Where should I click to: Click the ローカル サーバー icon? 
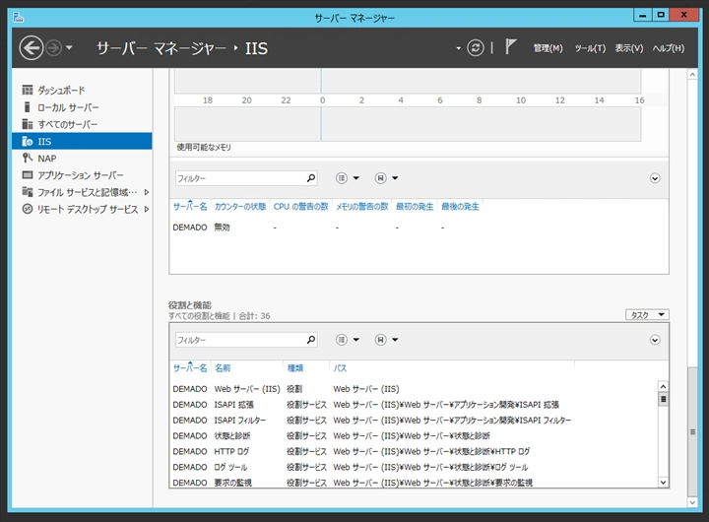pyautogui.click(x=28, y=107)
